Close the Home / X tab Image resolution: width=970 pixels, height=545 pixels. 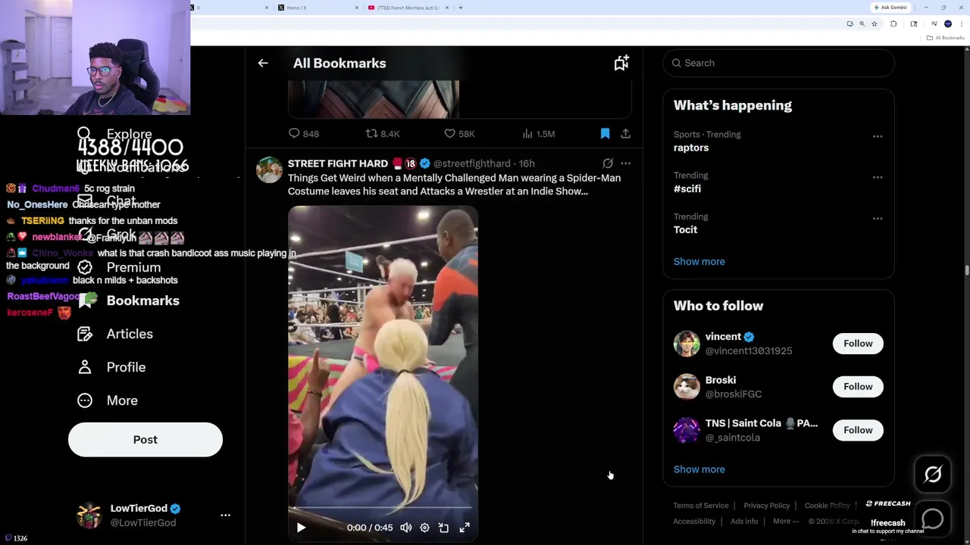357,8
